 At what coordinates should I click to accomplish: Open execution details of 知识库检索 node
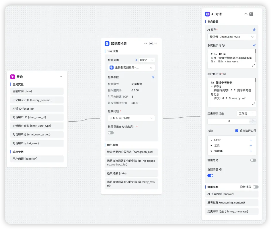(x=151, y=44)
